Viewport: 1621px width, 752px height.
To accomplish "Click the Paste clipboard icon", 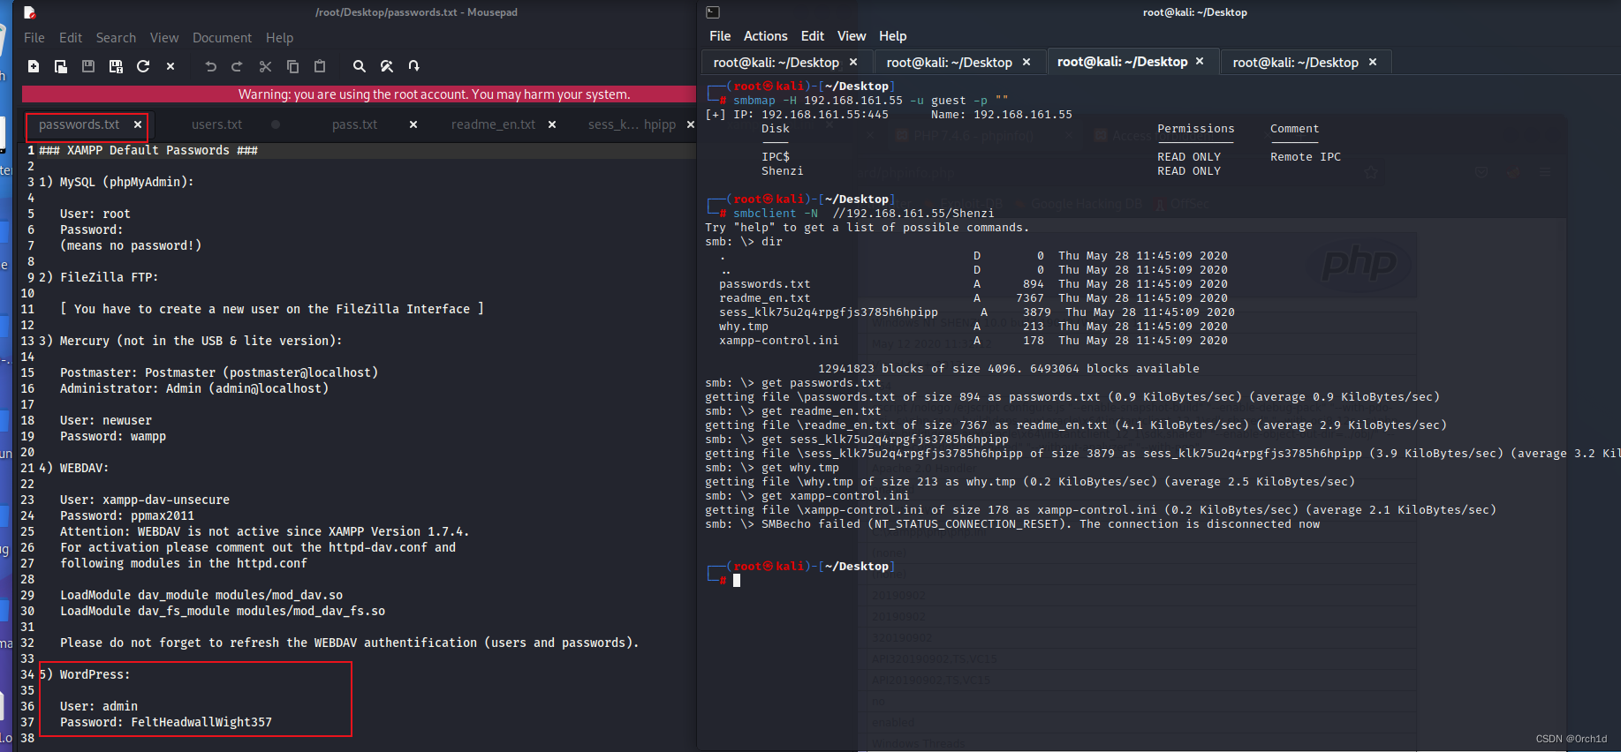I will 320,66.
